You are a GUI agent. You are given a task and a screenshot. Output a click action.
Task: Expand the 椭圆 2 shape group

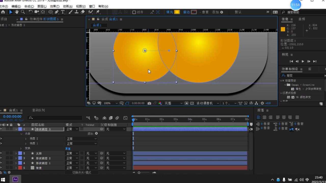pyautogui.click(x=26, y=139)
